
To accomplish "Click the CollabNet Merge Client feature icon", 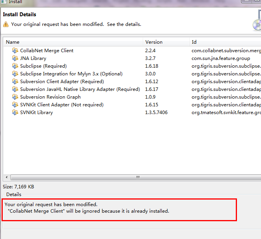I will (x=15, y=50).
